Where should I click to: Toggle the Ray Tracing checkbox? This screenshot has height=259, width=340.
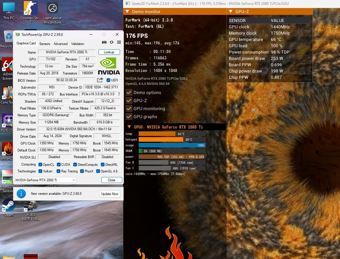pyautogui.click(x=58, y=171)
